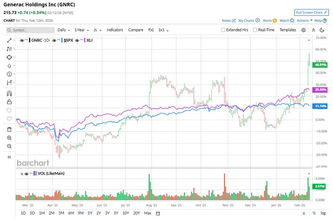Toggle visibility of the $SPX series

(x=54, y=40)
